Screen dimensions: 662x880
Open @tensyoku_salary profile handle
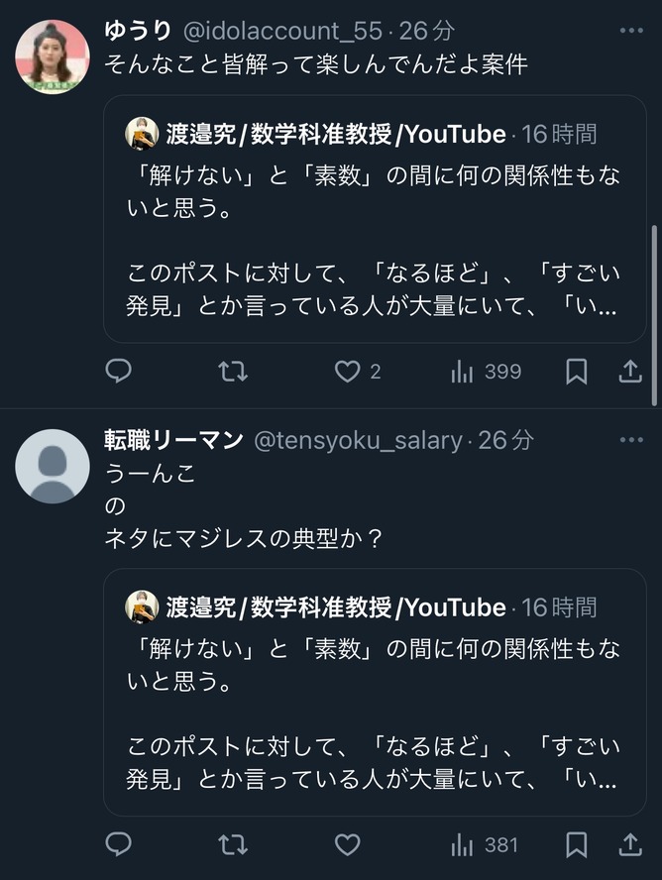tap(359, 441)
